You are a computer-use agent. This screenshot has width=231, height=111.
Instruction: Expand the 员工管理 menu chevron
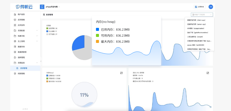37,41
